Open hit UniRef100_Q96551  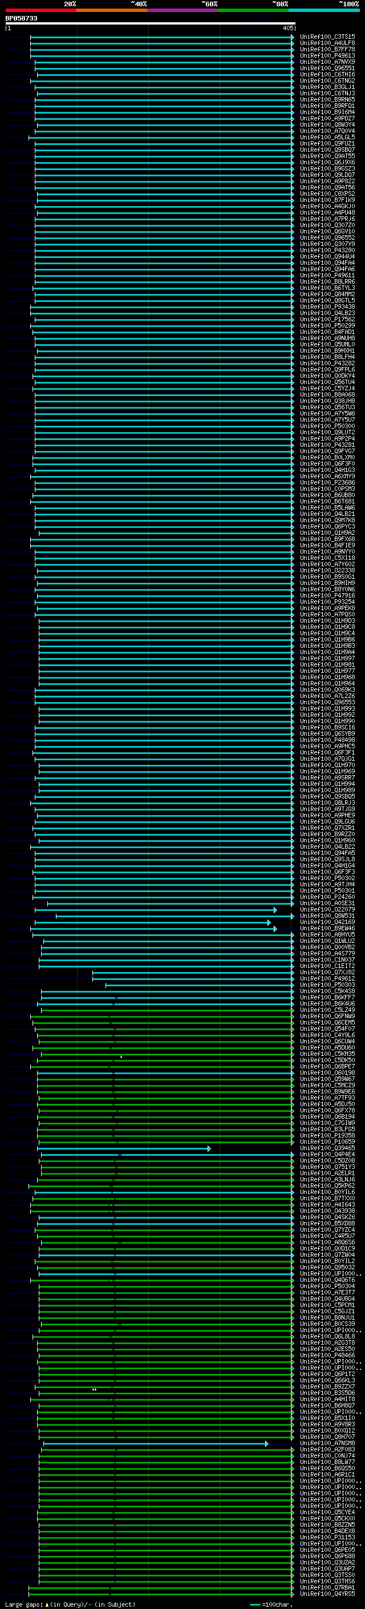point(327,68)
